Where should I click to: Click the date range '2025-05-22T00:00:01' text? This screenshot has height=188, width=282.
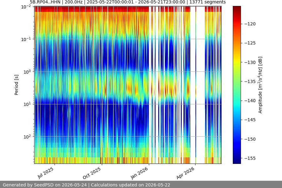(110, 2)
